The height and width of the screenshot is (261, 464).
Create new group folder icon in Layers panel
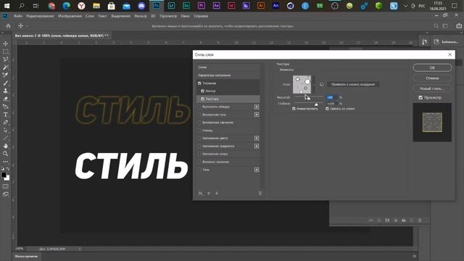[404, 220]
